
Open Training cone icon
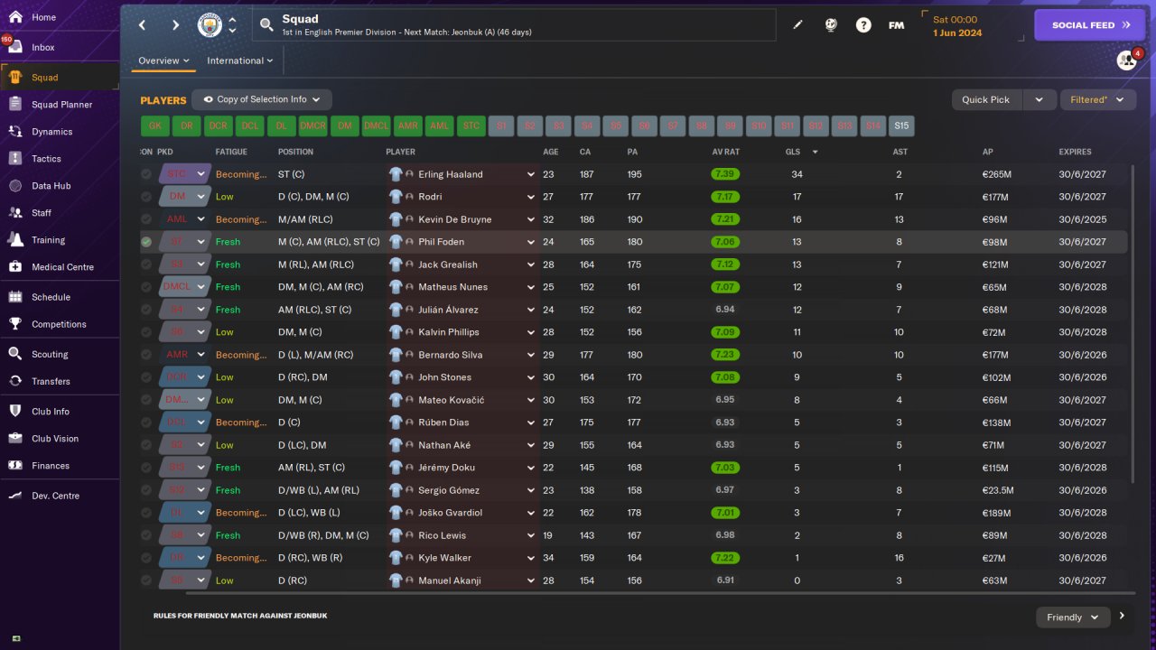pyautogui.click(x=15, y=240)
